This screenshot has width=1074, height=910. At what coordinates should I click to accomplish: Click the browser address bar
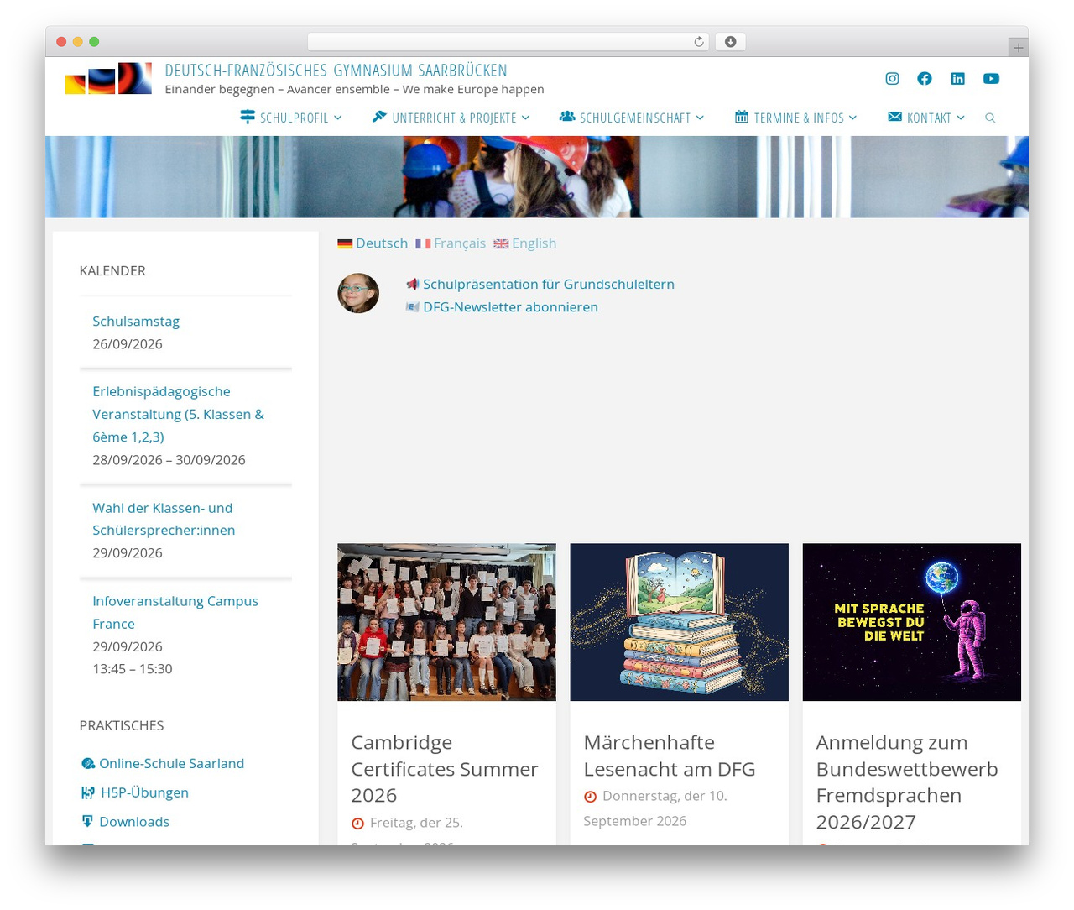click(508, 42)
